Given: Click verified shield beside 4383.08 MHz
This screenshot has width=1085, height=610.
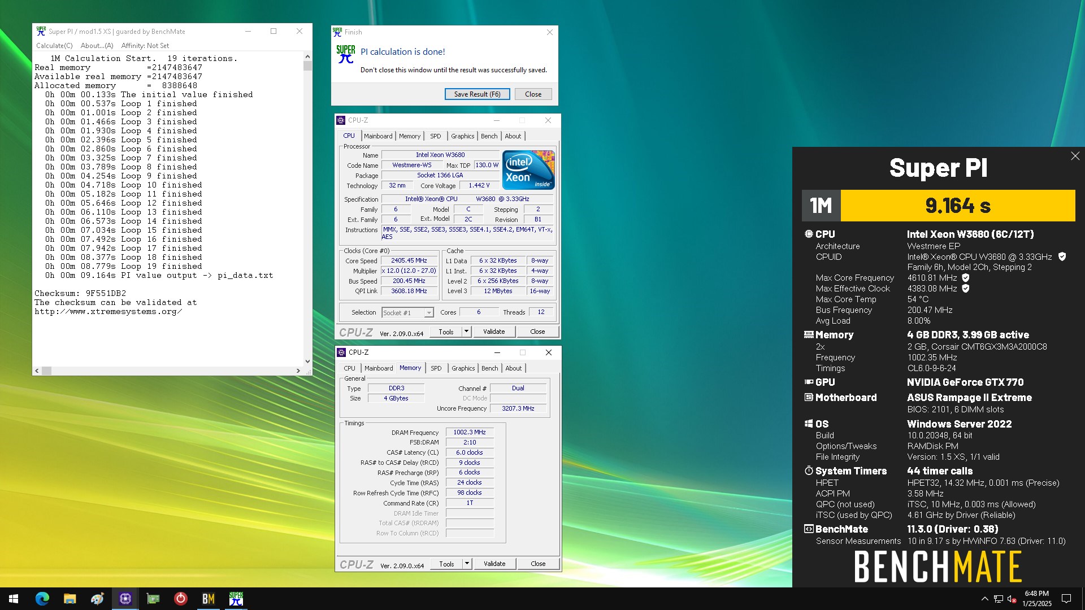Looking at the screenshot, I should tap(966, 288).
